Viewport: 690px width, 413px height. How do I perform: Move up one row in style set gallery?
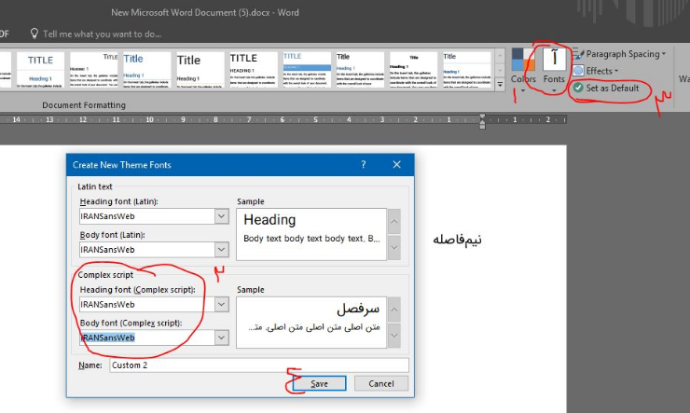click(500, 56)
